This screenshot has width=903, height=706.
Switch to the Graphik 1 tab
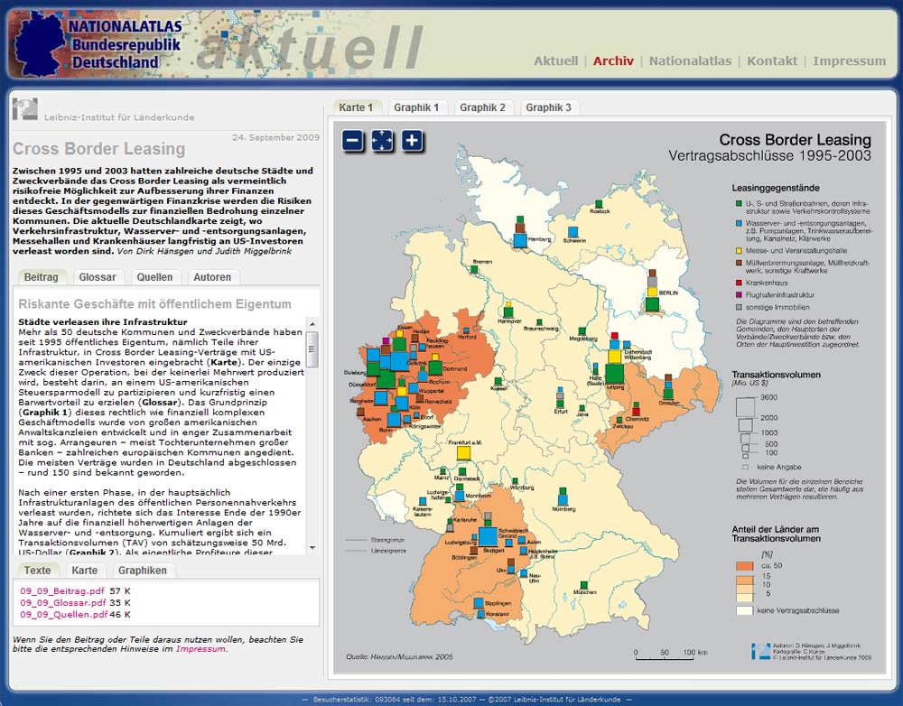coord(416,107)
